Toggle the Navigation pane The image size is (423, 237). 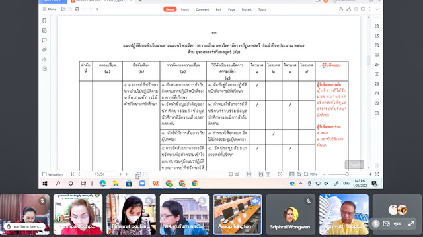[x=53, y=174]
